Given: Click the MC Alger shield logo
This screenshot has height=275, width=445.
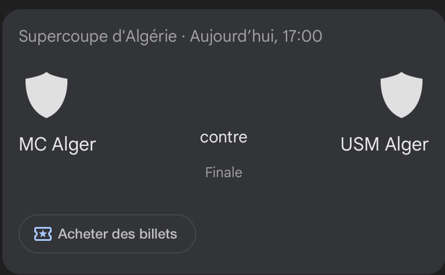Looking at the screenshot, I should (46, 94).
